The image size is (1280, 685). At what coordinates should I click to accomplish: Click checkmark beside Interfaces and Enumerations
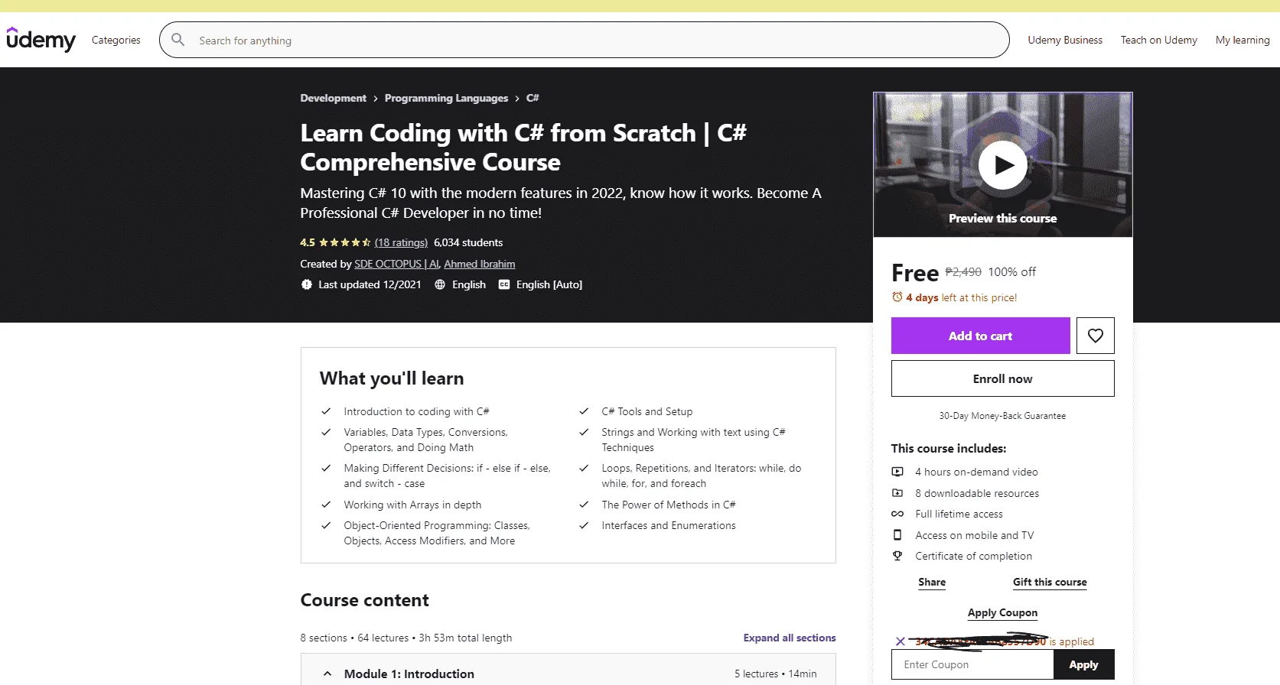(584, 525)
